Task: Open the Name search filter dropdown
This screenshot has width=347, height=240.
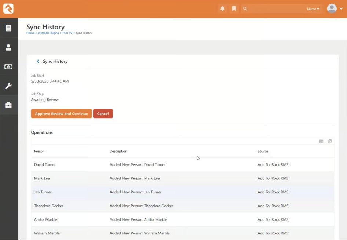Action: tap(313, 9)
